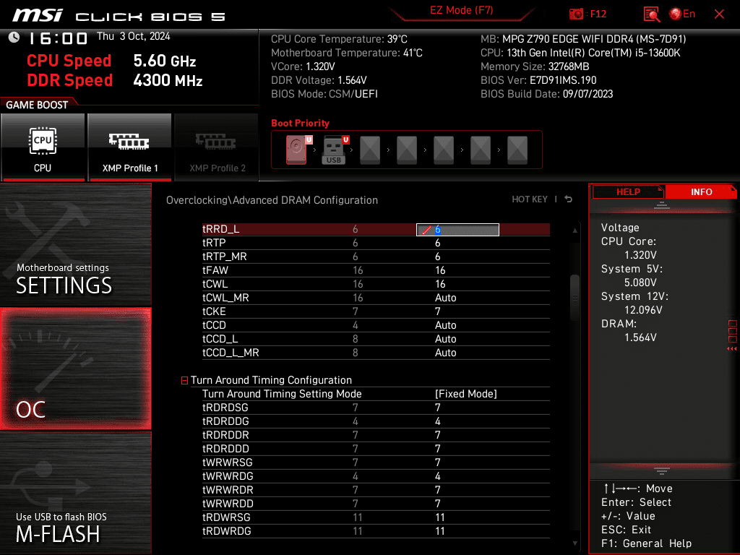Collapse Turn Around Timing Configuration section

point(184,380)
